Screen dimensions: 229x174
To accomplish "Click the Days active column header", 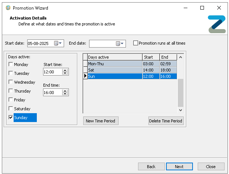I will pyautogui.click(x=114, y=57).
